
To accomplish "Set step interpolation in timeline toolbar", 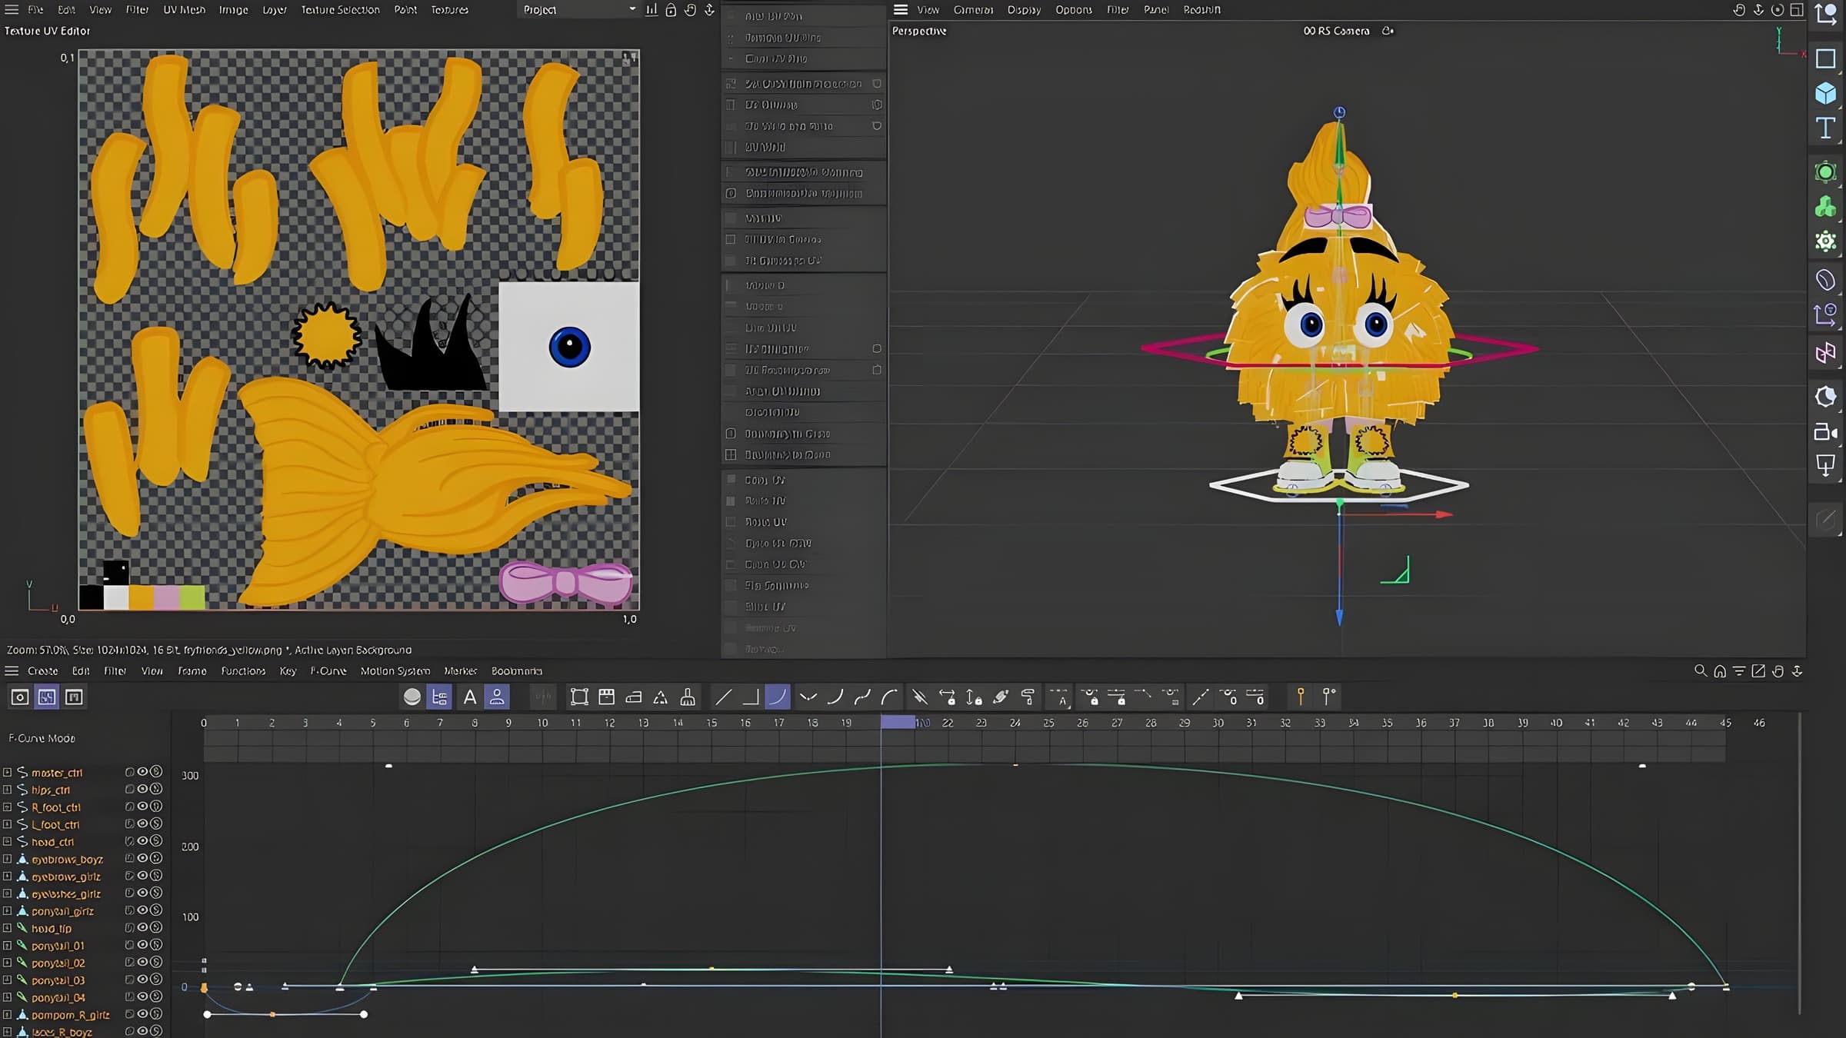I will pyautogui.click(x=750, y=697).
